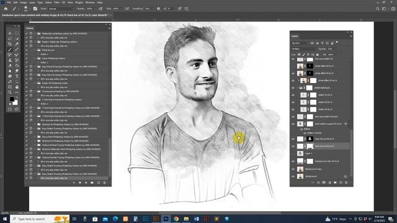The image size is (397, 223).
Task: Hide the face area sketch 02 hard layer
Action: pos(293,116)
